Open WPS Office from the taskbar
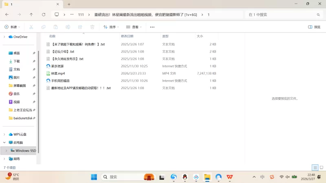 pos(230,177)
